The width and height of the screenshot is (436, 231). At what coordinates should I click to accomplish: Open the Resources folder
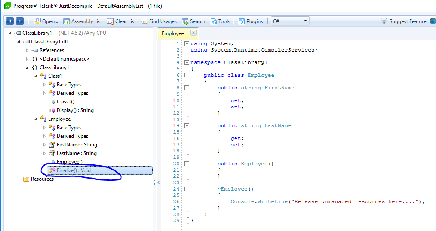tap(42, 179)
